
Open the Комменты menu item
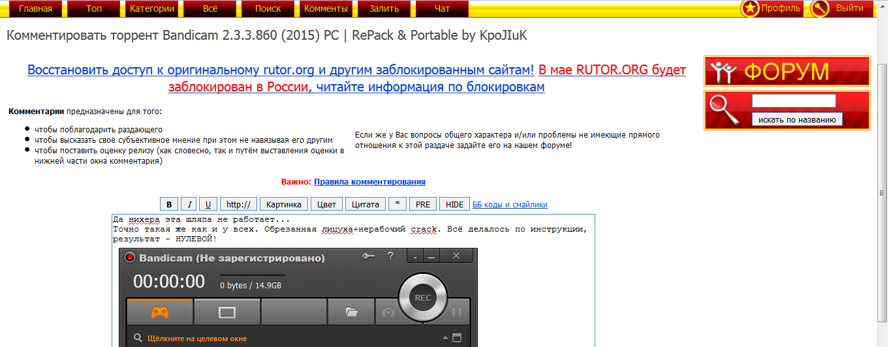pyautogui.click(x=326, y=8)
